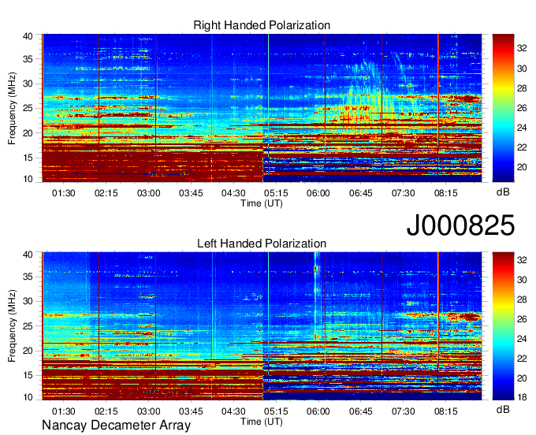Image resolution: width=536 pixels, height=435 pixels.
Task: Click the 32 dB tick on the upper colorbar
Action: (x=522, y=49)
